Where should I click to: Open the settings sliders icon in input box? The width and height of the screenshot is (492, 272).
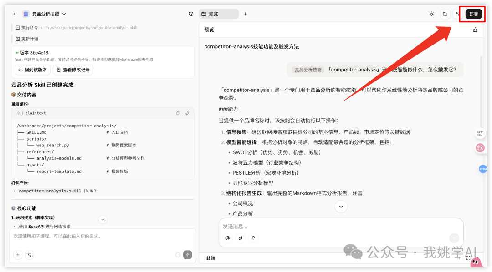28,255
